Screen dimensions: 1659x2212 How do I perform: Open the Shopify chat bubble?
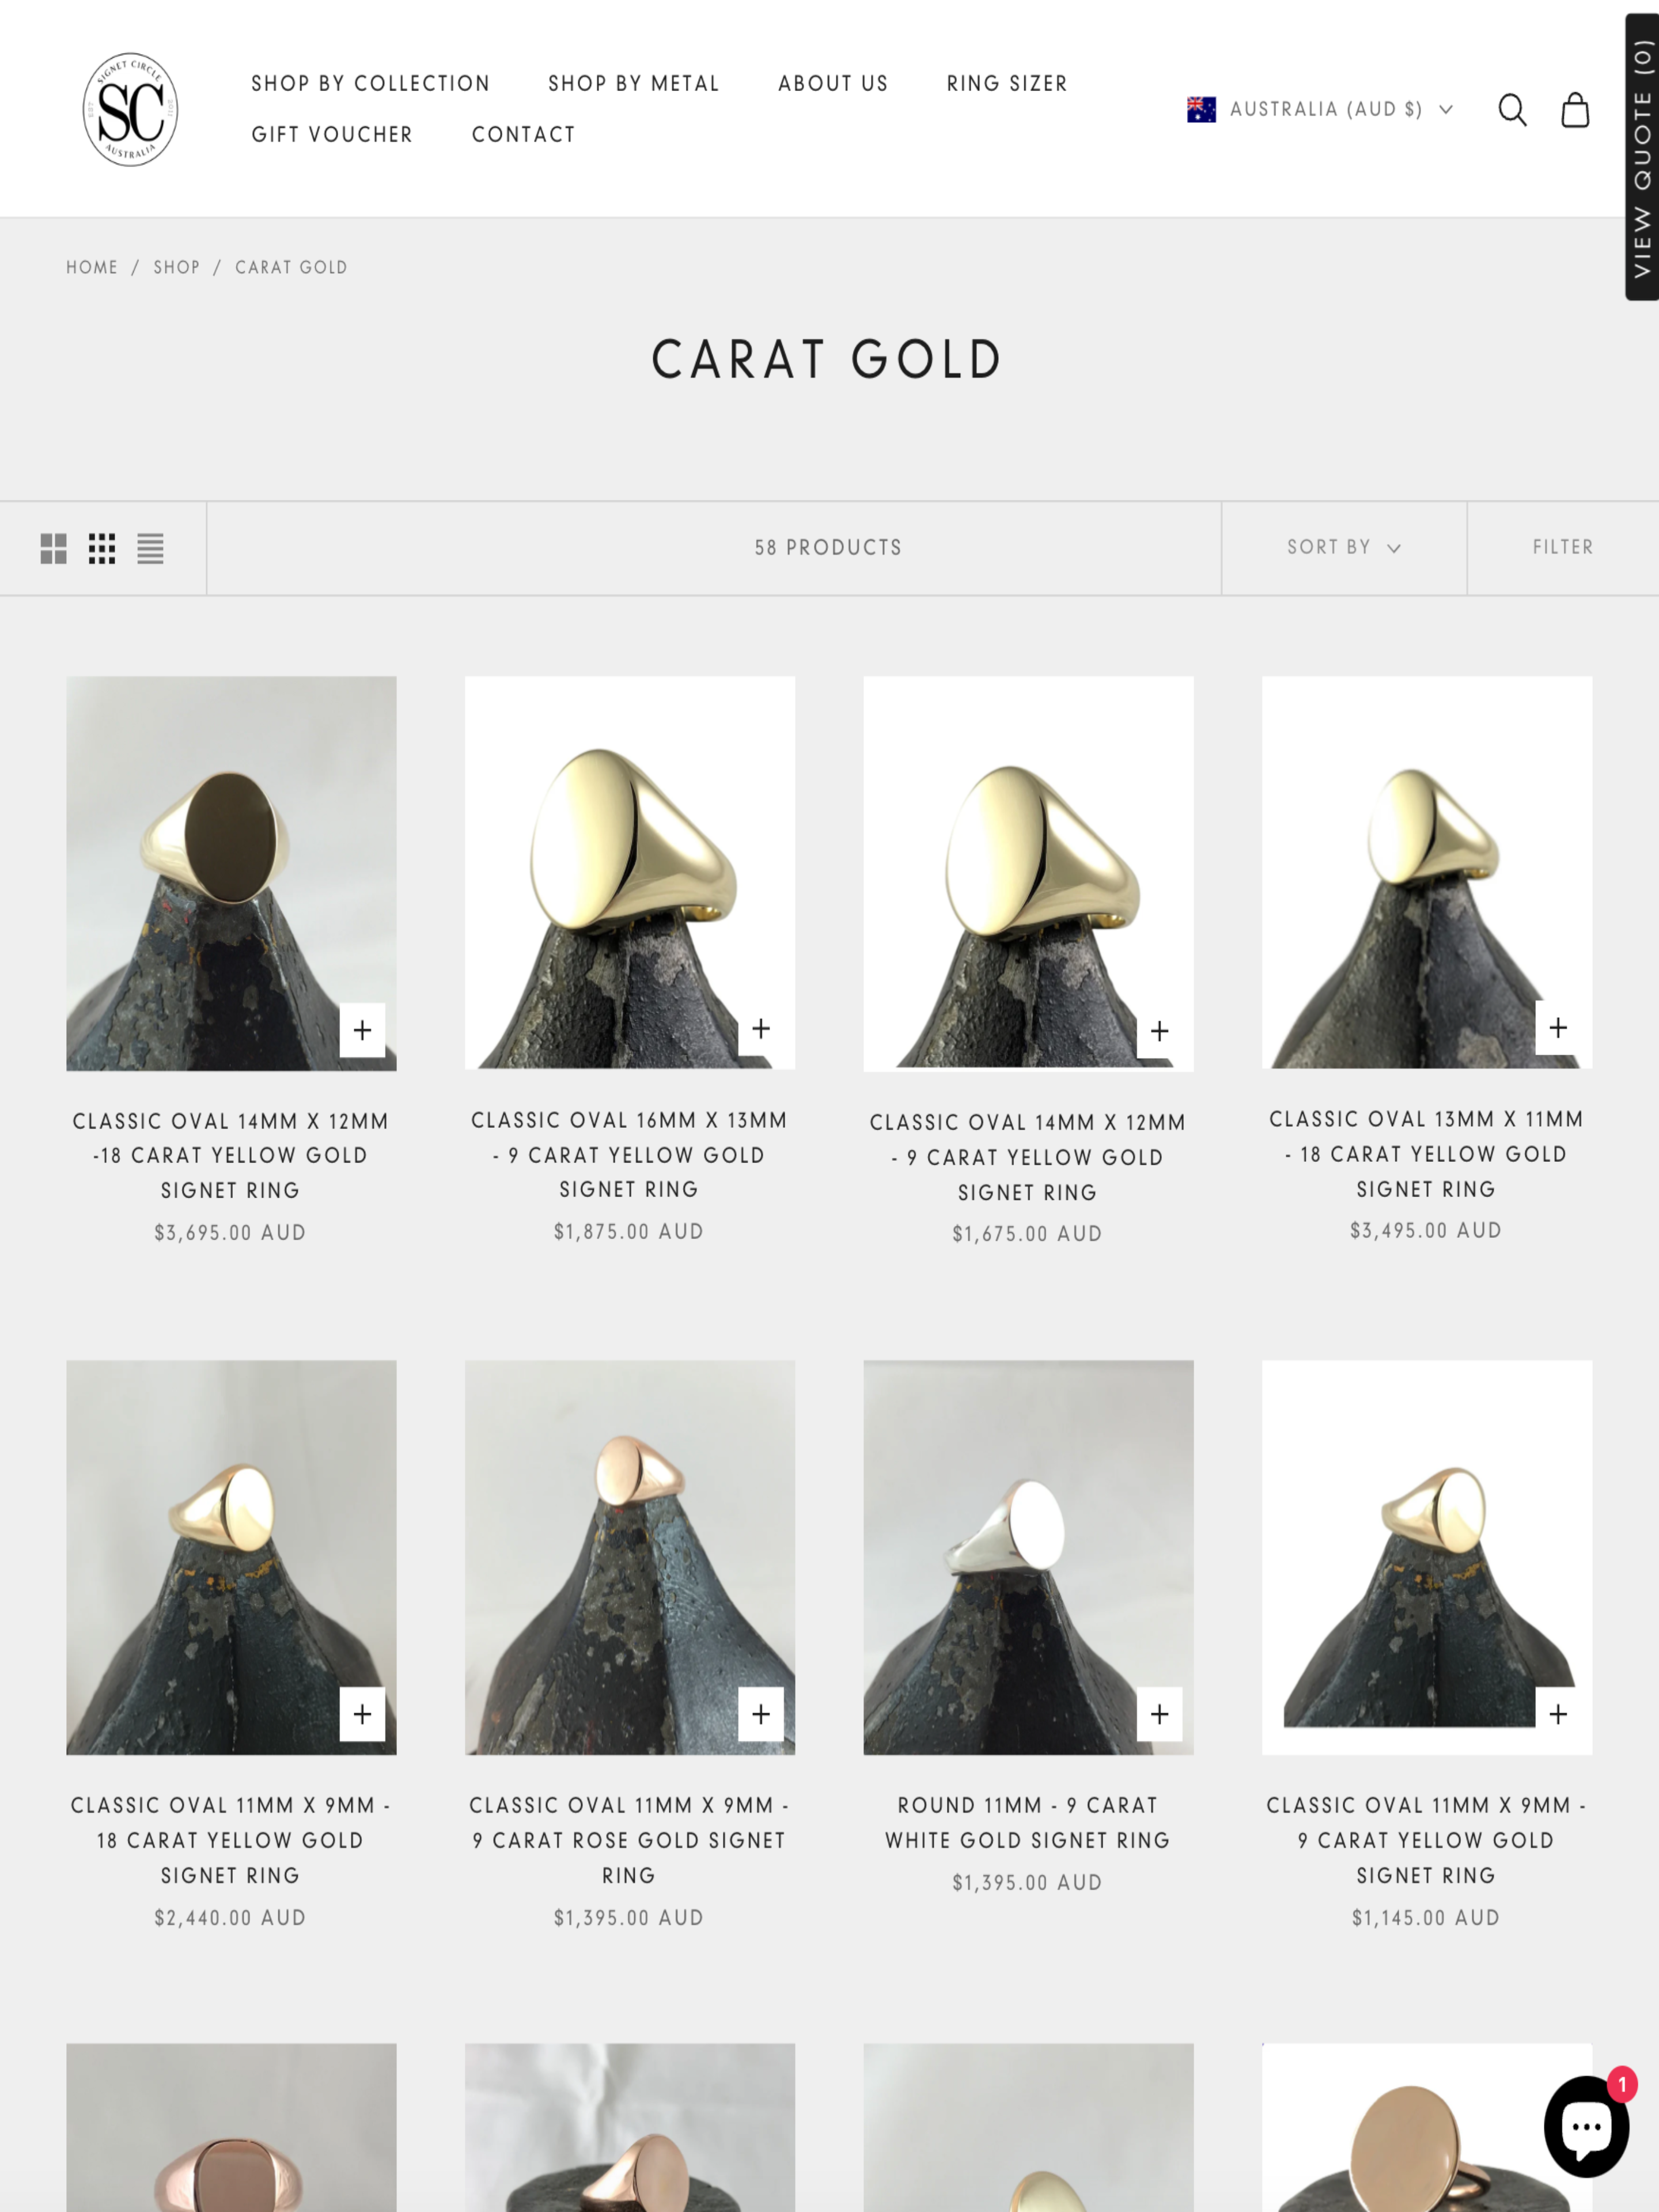tap(1586, 2126)
